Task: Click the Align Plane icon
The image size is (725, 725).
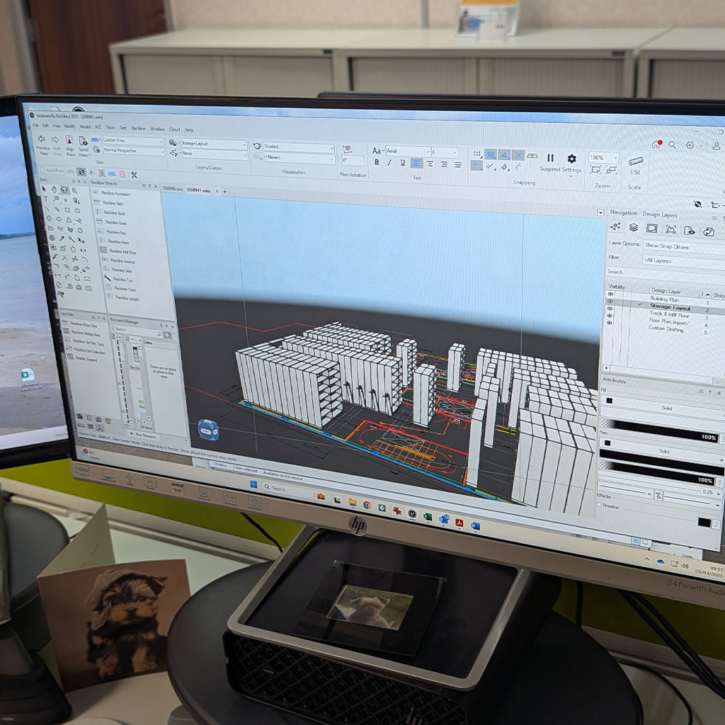Action: tap(70, 140)
